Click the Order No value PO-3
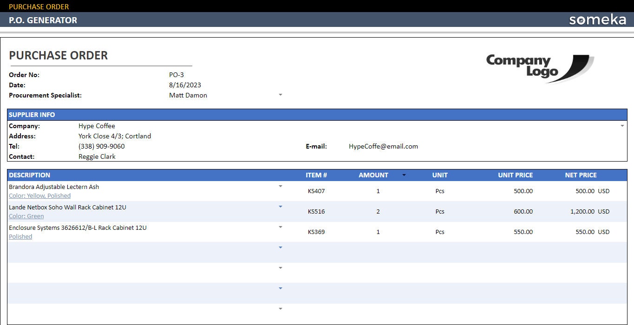 176,74
